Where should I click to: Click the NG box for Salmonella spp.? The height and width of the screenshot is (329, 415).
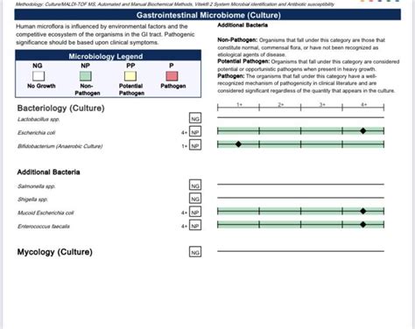195,185
